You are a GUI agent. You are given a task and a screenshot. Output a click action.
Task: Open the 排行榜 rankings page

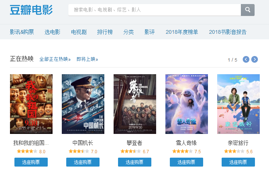(x=105, y=32)
